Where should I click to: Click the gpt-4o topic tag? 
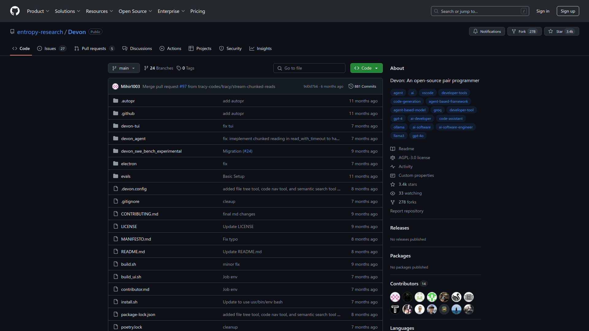[418, 136]
